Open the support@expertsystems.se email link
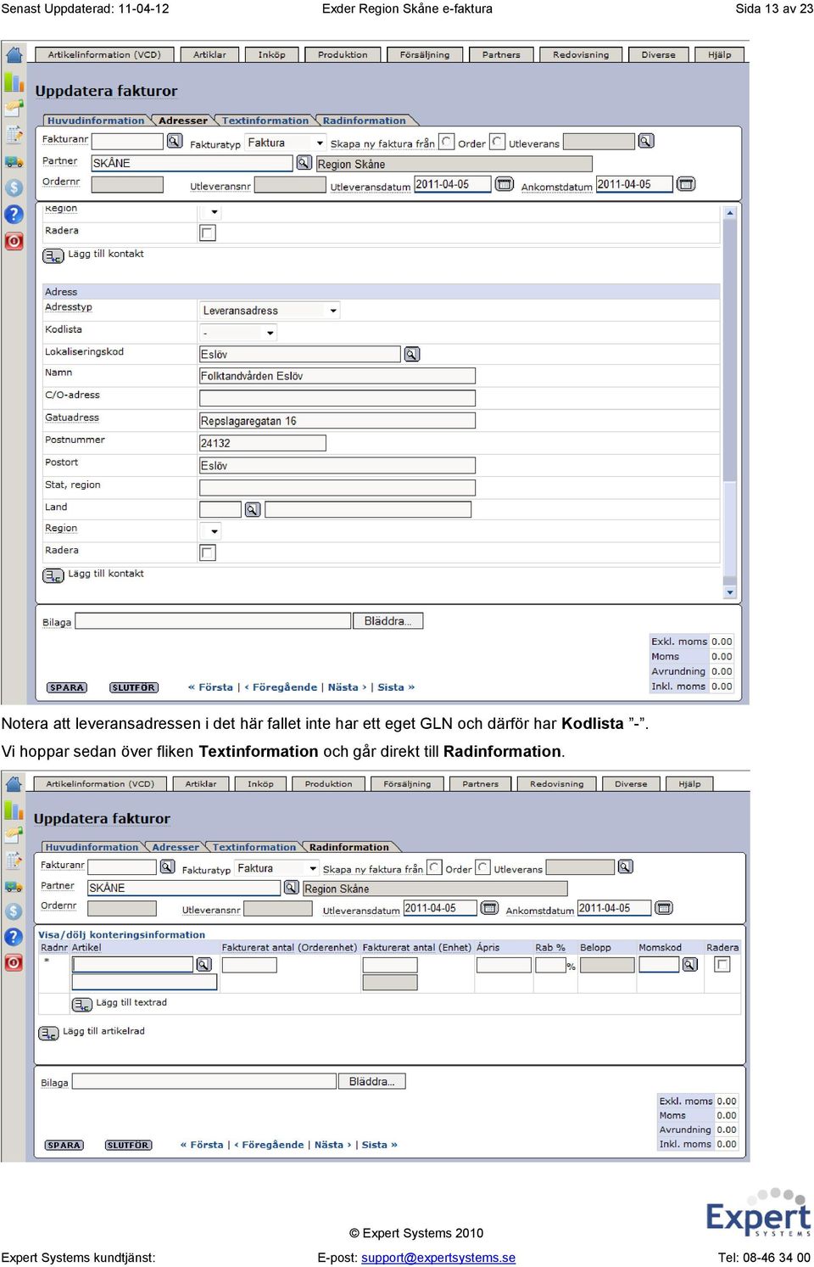 click(x=438, y=1258)
